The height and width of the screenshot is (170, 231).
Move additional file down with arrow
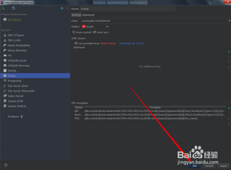(x=229, y=67)
